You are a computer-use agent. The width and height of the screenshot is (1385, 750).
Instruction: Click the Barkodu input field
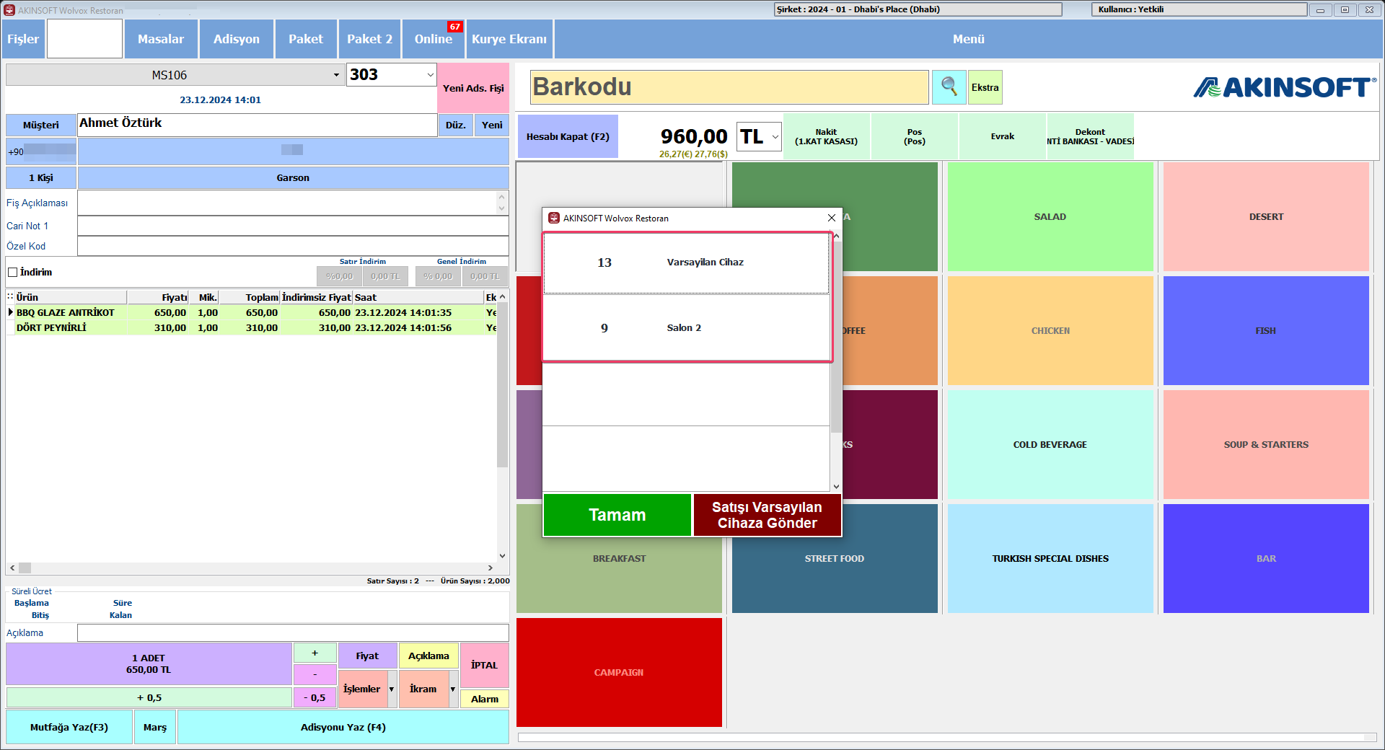(729, 87)
